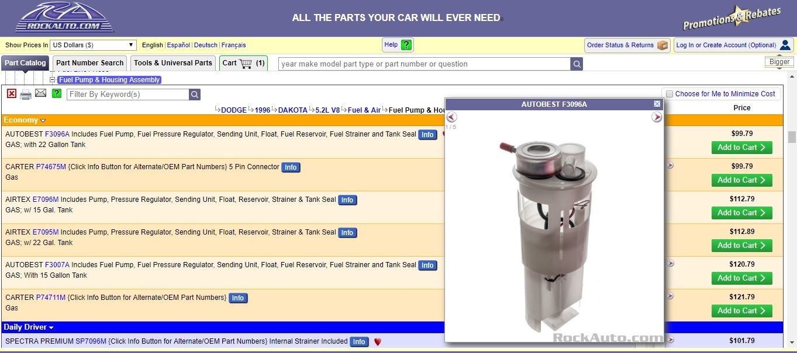
Task: Switch to the Part Number Search tab
Action: click(89, 63)
